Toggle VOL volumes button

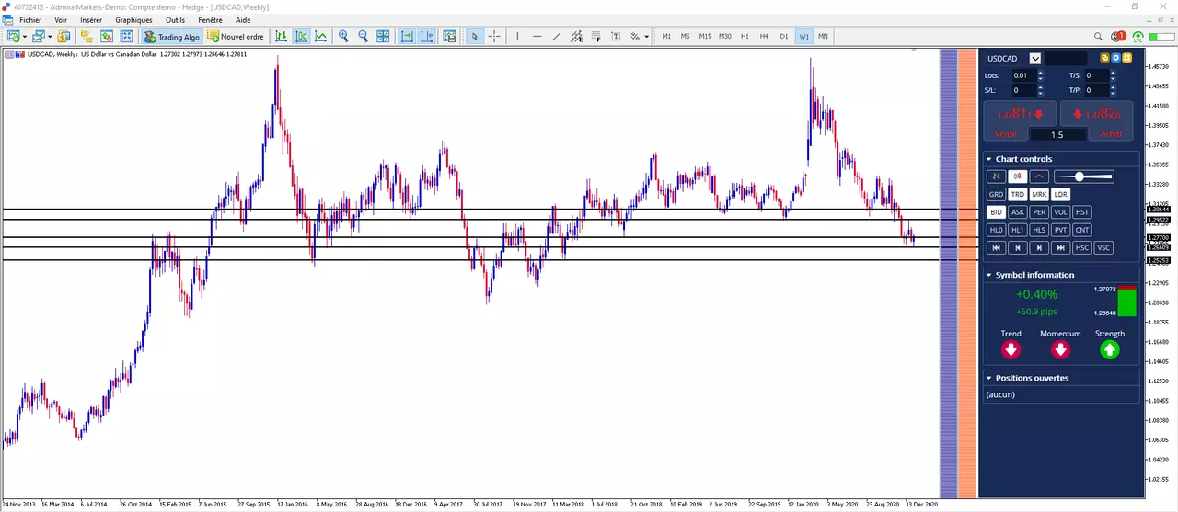point(1061,211)
